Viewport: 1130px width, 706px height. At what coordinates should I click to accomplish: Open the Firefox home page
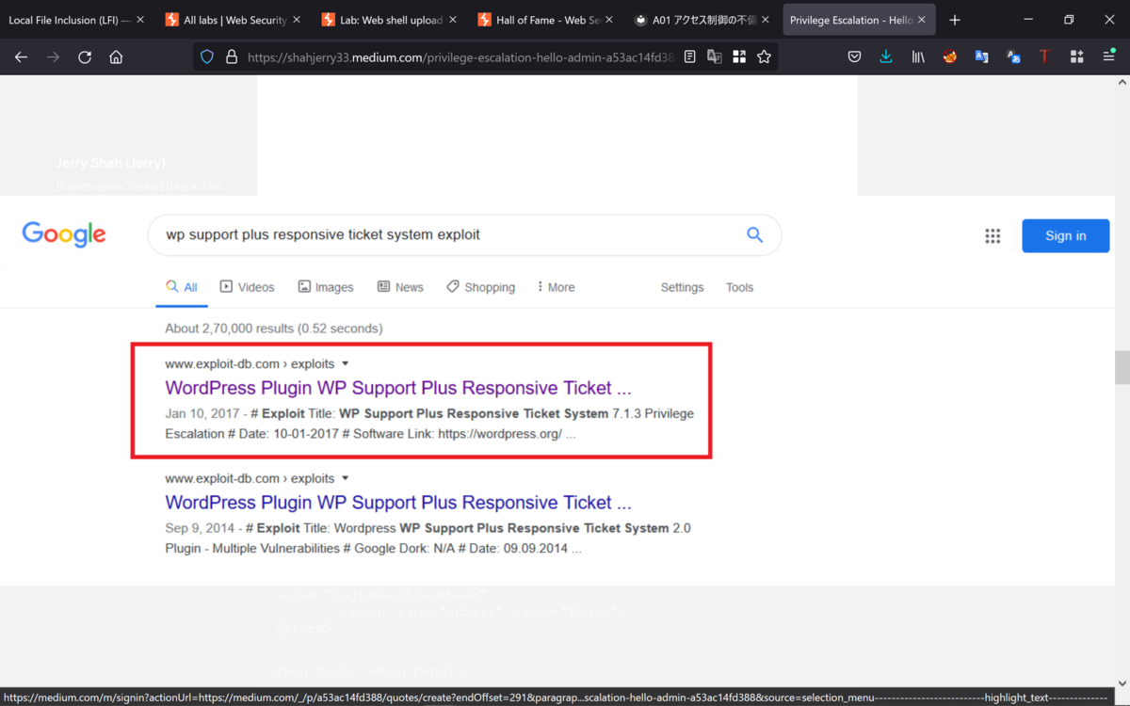point(116,57)
